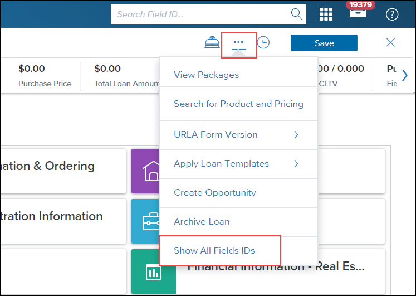
Task: Click the purple house tile icon
Action: pyautogui.click(x=145, y=171)
